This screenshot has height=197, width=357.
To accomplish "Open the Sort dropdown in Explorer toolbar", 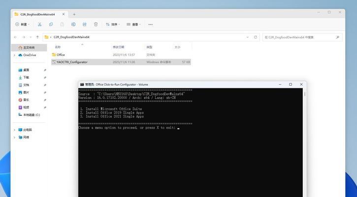I will point(113,24).
